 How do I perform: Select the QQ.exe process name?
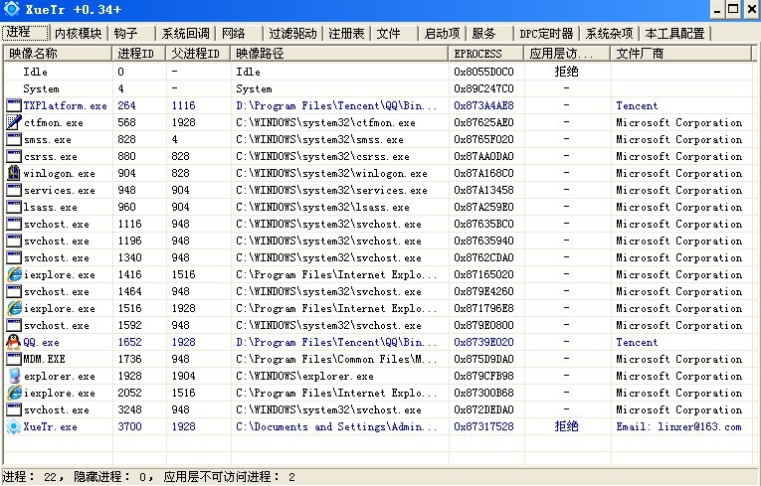tap(41, 343)
